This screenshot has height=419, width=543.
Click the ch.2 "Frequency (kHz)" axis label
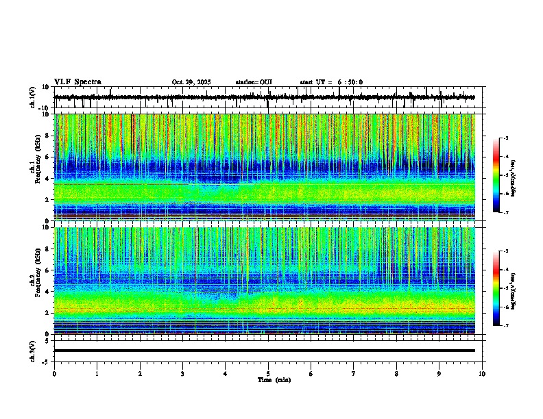click(38, 272)
